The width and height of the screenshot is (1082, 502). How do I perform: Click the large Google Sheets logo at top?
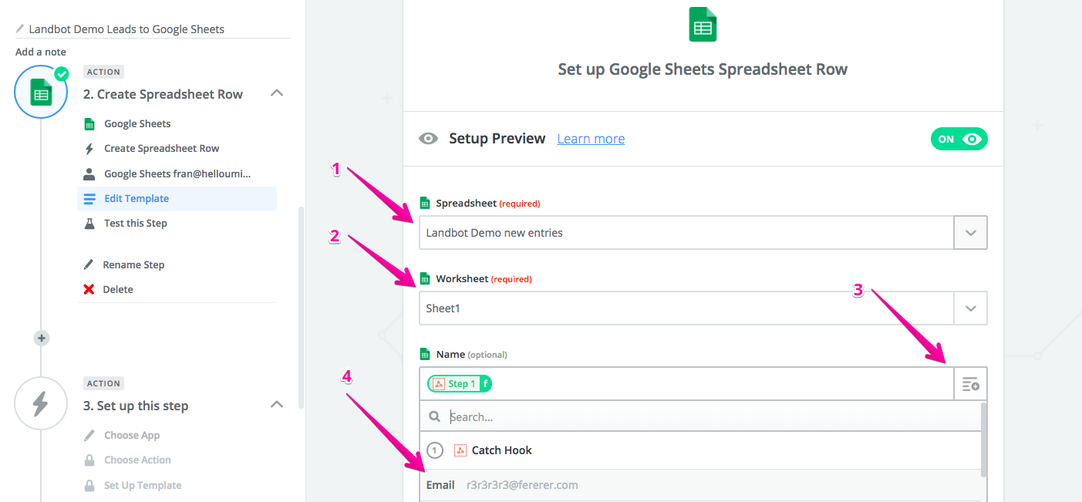703,24
